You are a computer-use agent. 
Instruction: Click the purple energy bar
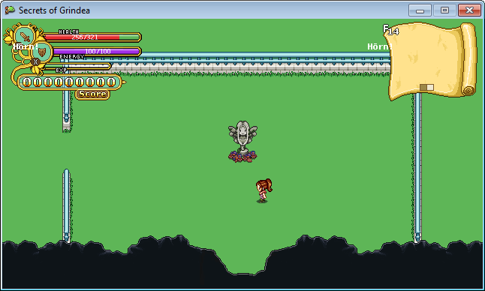click(x=97, y=51)
